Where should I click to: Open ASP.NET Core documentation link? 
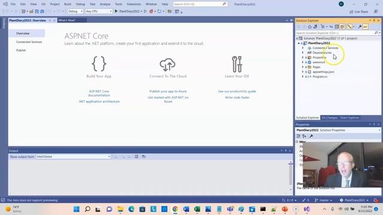click(99, 93)
